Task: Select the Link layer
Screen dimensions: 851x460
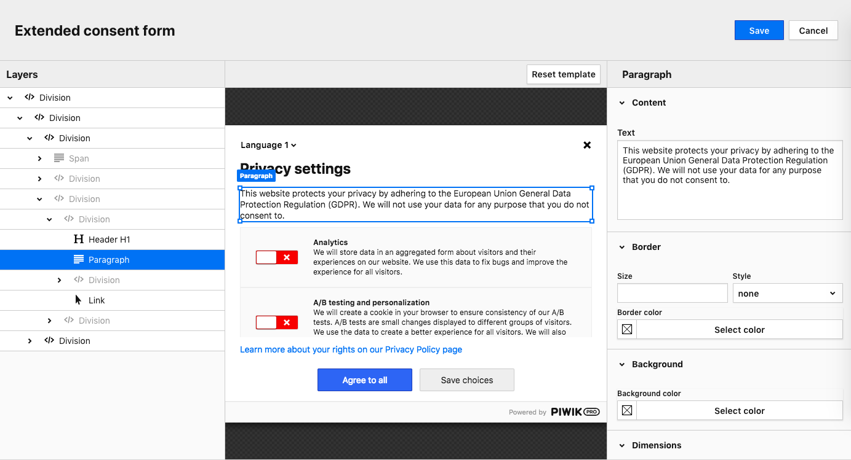Action: coord(112,300)
